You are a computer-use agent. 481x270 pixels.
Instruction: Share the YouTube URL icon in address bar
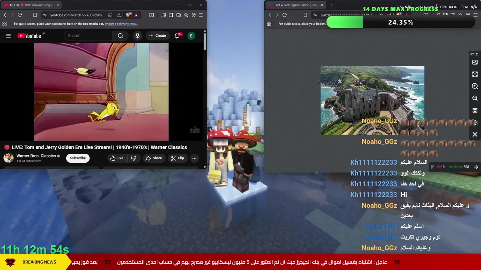[x=119, y=15]
